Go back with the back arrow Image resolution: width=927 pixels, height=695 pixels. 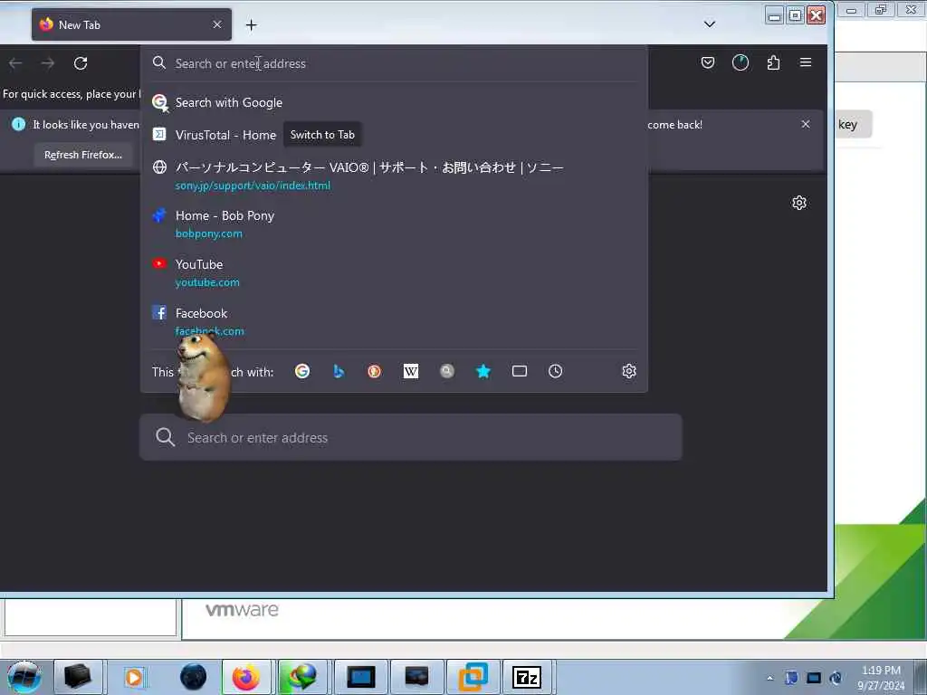(x=15, y=63)
